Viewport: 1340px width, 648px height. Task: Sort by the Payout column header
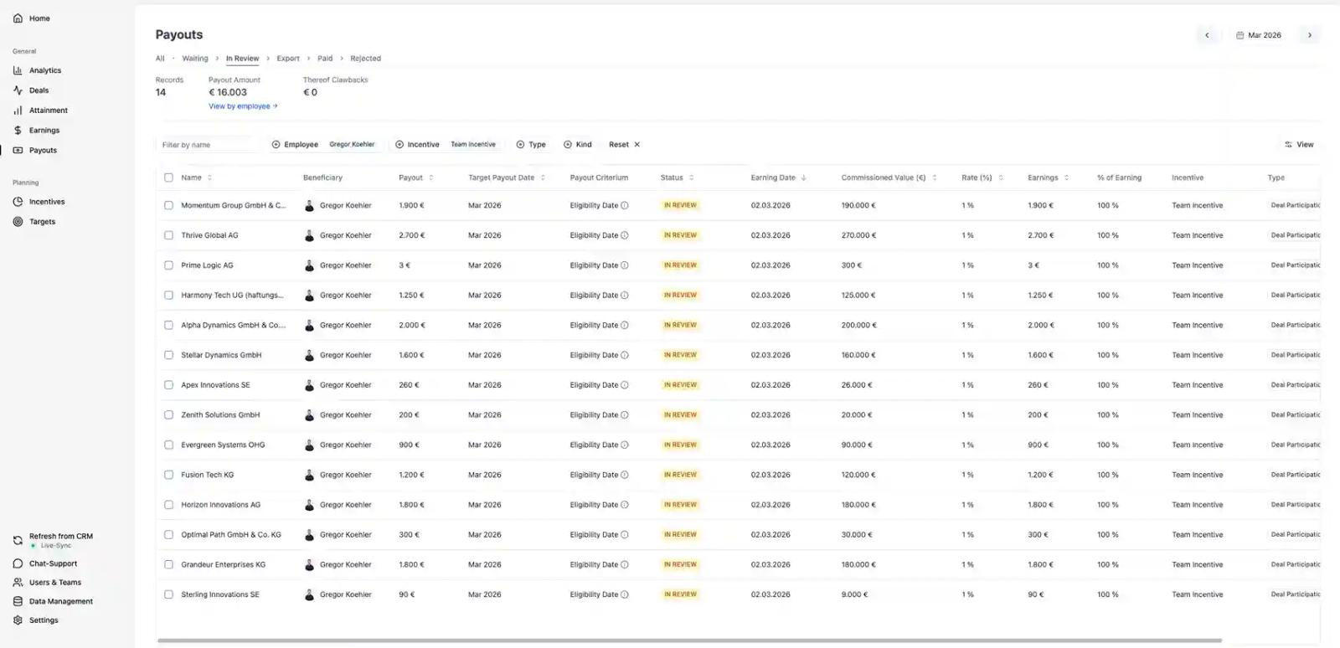416,177
